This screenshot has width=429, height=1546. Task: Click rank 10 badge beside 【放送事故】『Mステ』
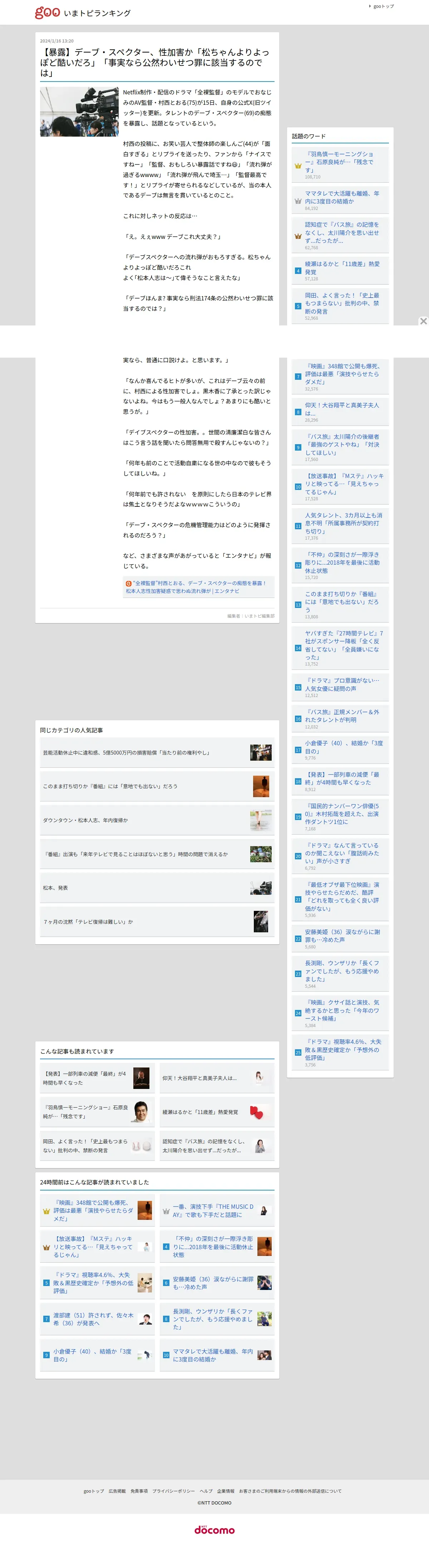(x=297, y=487)
